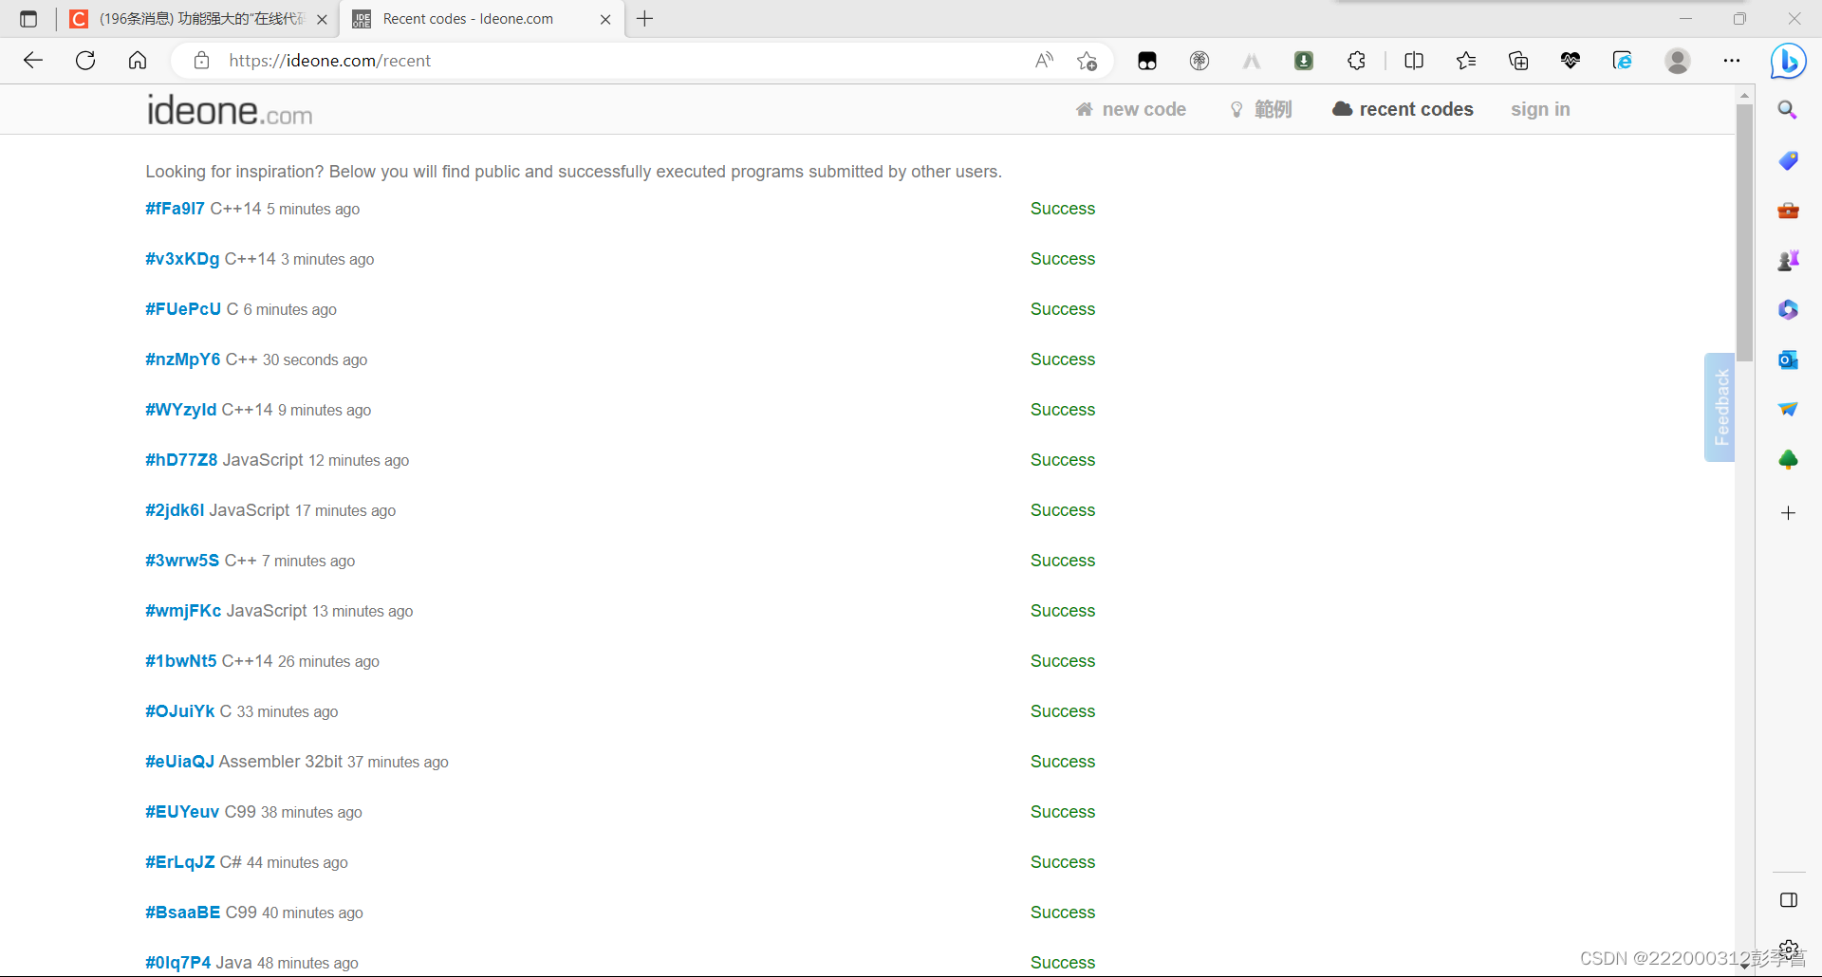The height and width of the screenshot is (977, 1822).
Task: Open browser essentials heart icon
Action: (x=1571, y=61)
